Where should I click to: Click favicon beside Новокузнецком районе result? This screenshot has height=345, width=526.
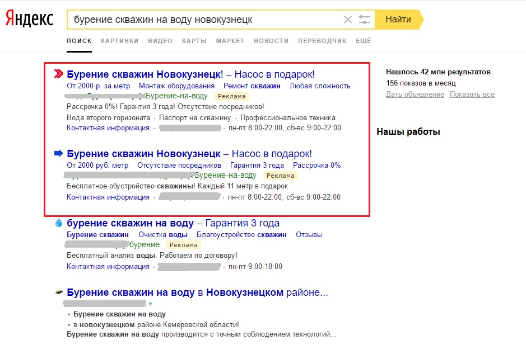[x=59, y=292]
